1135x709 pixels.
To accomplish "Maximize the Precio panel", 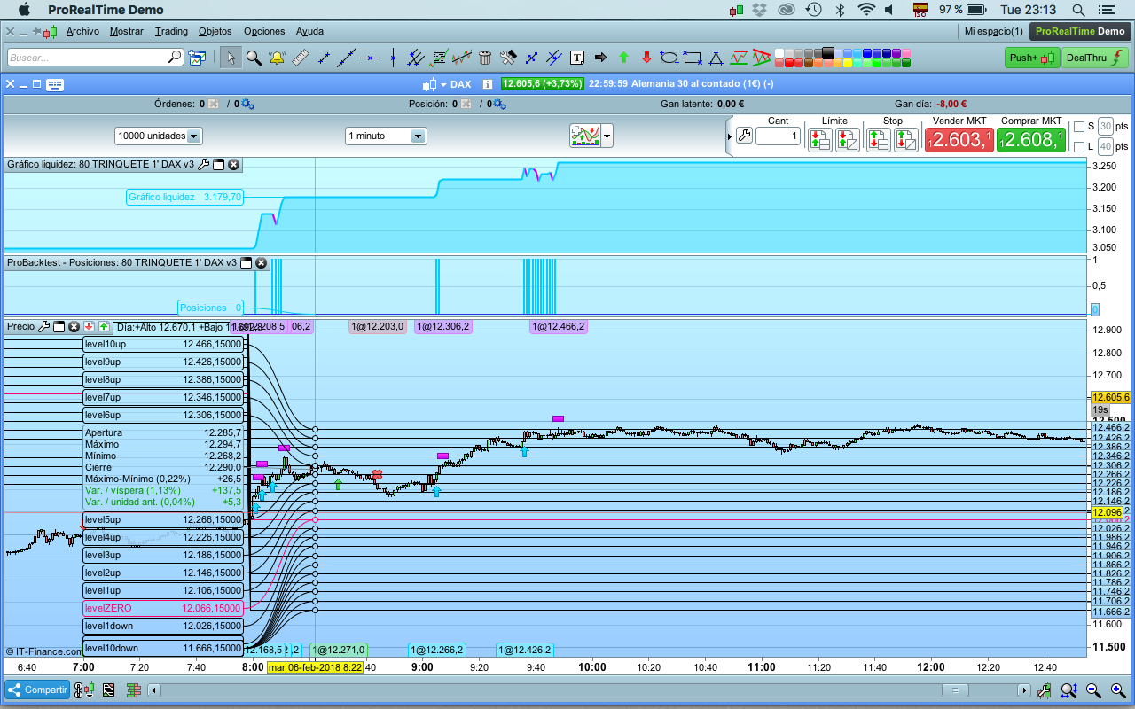I will coord(59,326).
